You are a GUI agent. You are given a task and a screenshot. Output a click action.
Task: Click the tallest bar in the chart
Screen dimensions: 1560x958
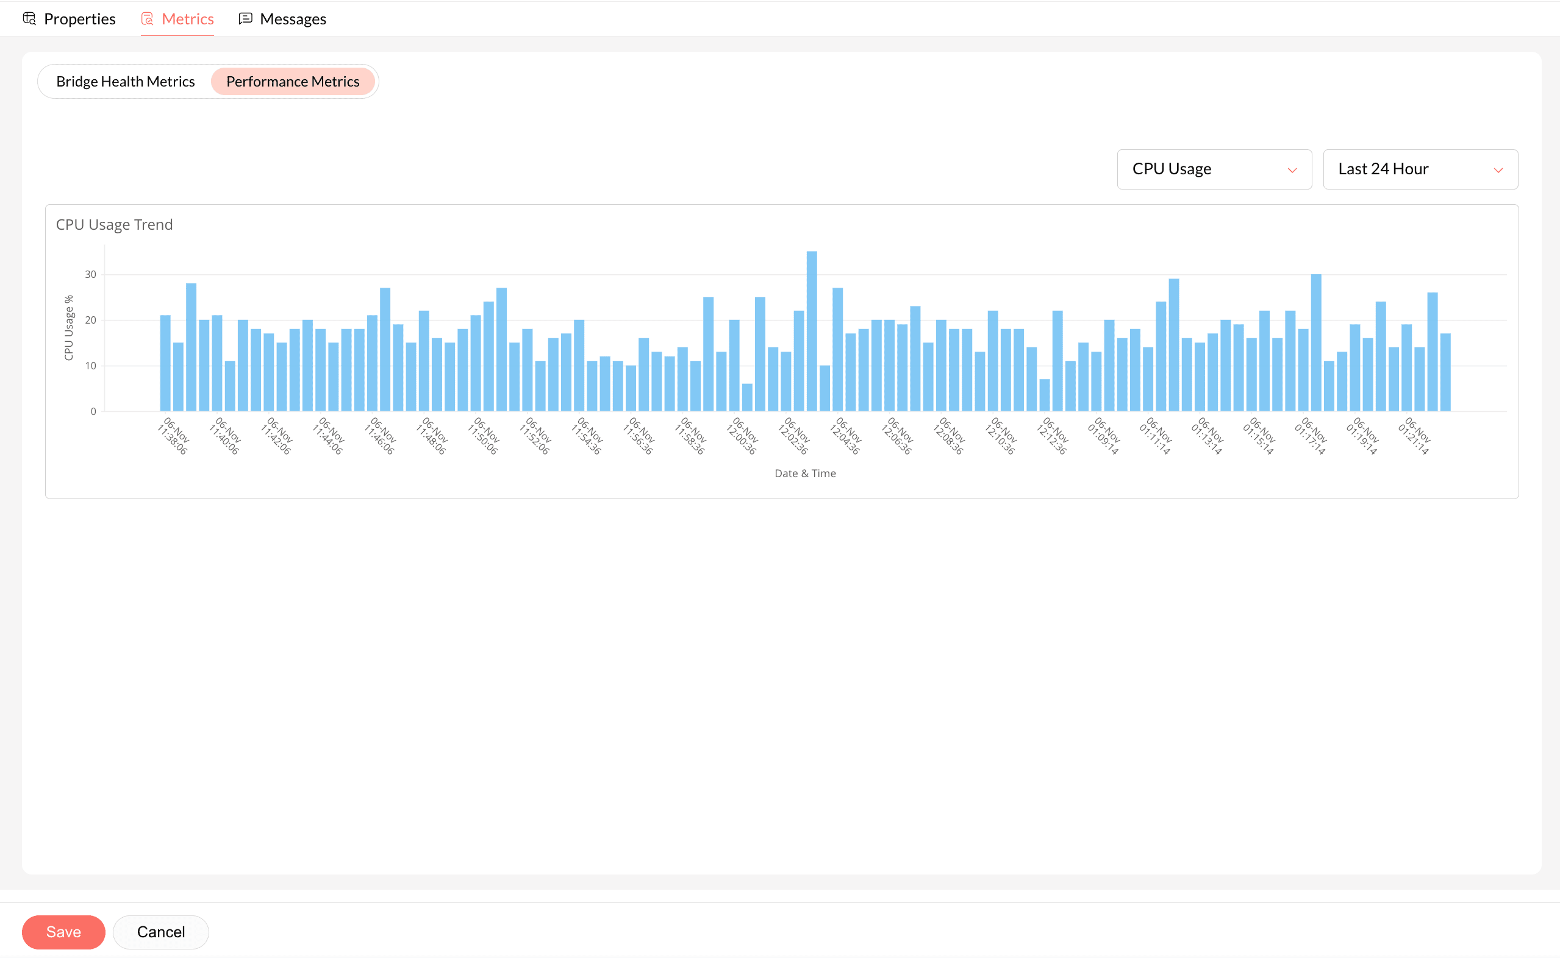[811, 331]
